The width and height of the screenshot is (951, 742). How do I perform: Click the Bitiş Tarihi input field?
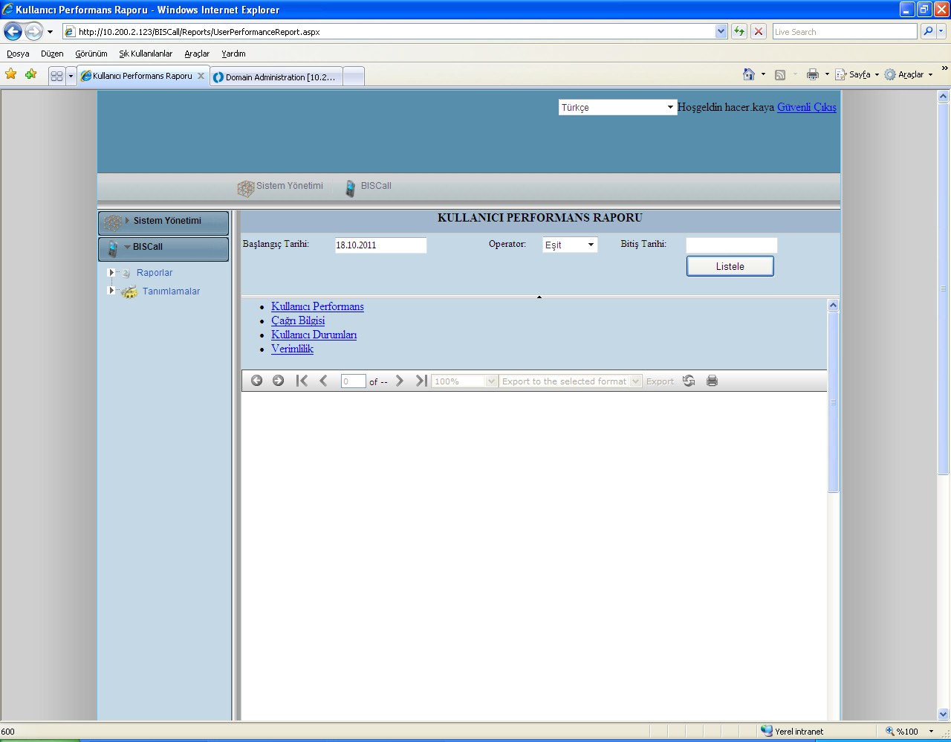[x=732, y=245]
